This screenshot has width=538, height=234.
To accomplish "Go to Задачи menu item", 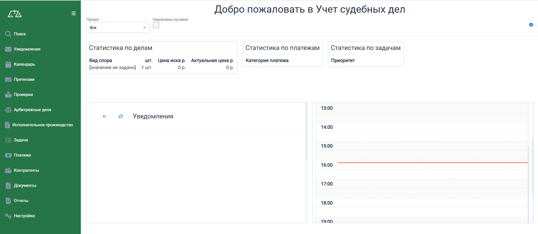I will (x=21, y=140).
